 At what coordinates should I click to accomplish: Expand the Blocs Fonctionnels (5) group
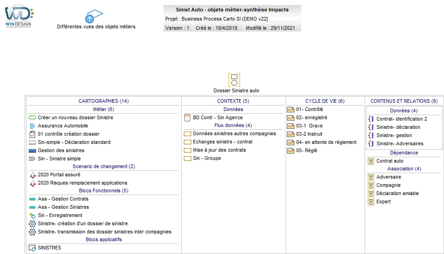coord(104,191)
